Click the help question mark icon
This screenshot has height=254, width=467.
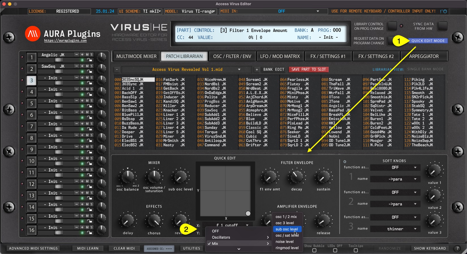point(457,248)
